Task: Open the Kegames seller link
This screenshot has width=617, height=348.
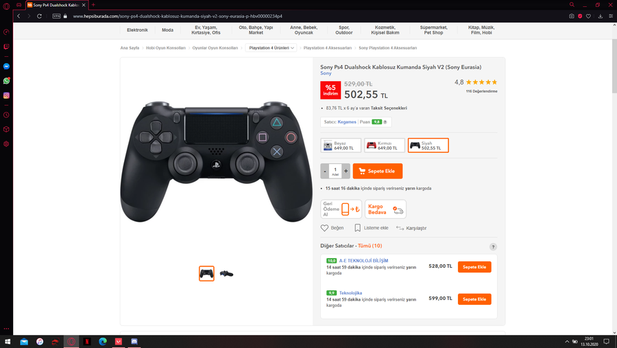Action: click(347, 121)
